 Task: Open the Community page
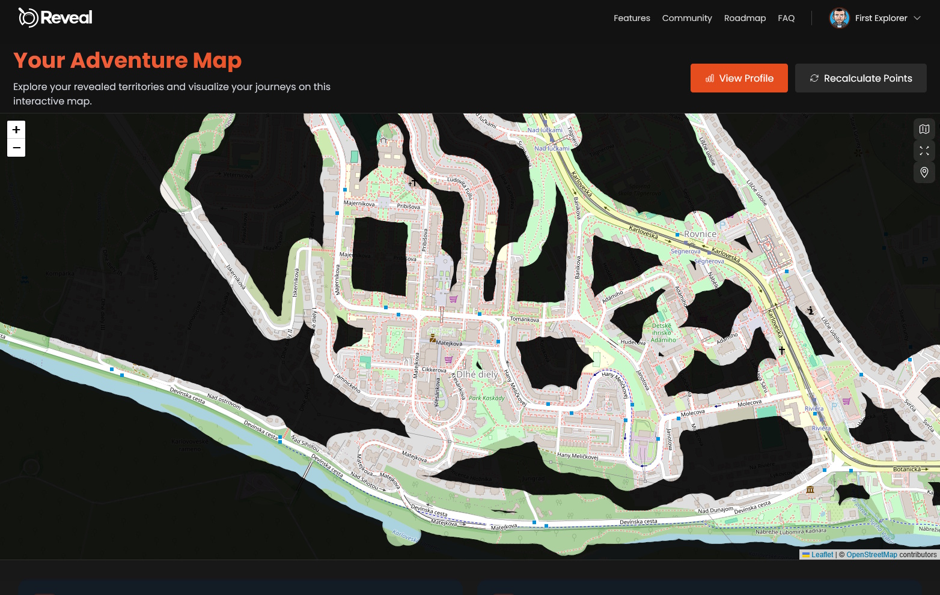(687, 18)
